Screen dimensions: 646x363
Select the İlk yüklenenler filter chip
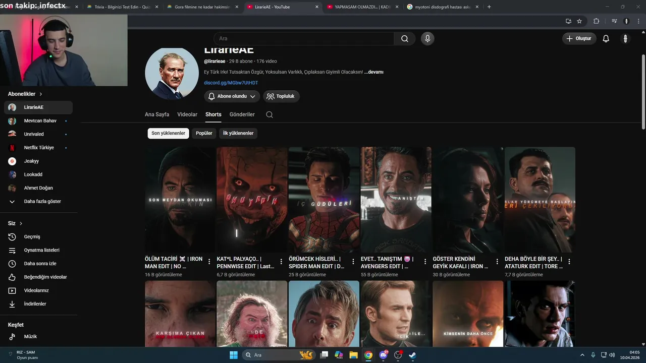pyautogui.click(x=238, y=133)
